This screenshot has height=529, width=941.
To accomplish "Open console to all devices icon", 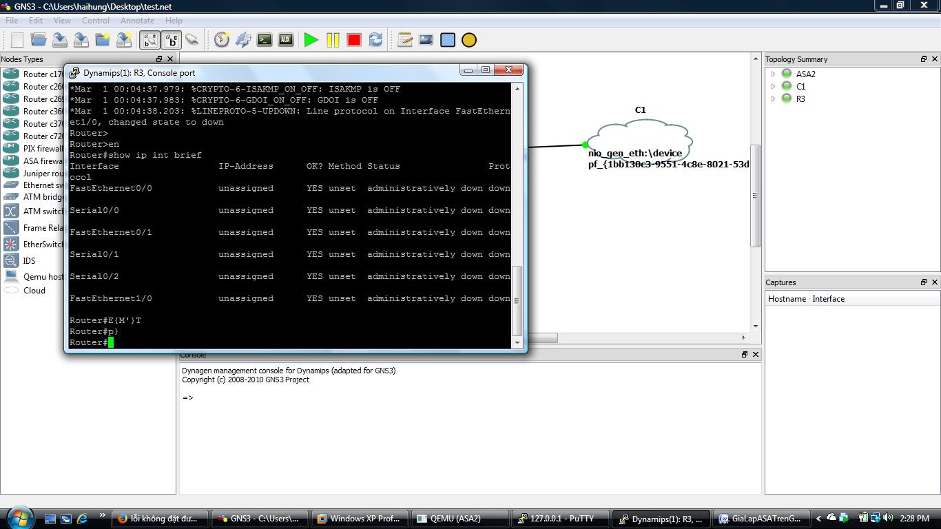I will [x=265, y=40].
